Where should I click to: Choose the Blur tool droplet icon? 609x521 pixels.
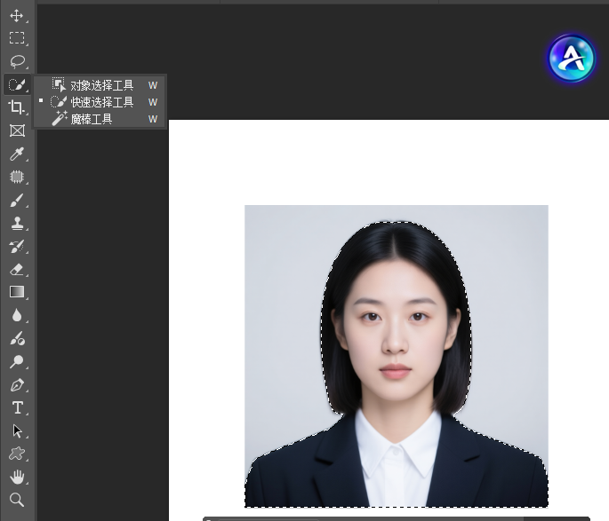point(17,315)
